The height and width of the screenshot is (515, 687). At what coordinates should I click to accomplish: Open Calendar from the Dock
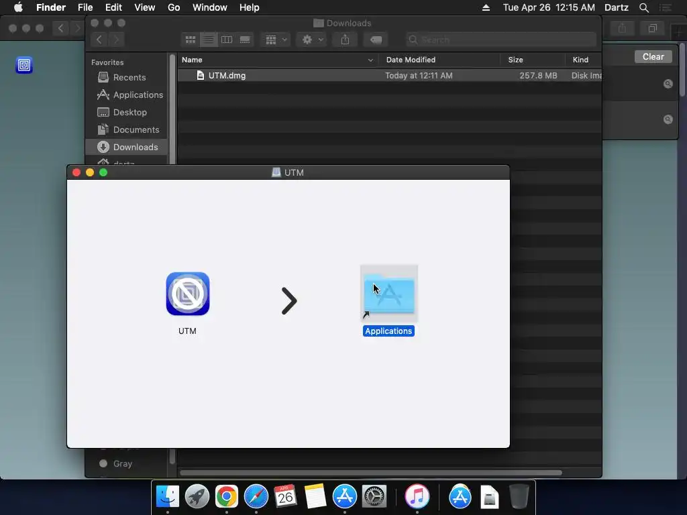285,497
